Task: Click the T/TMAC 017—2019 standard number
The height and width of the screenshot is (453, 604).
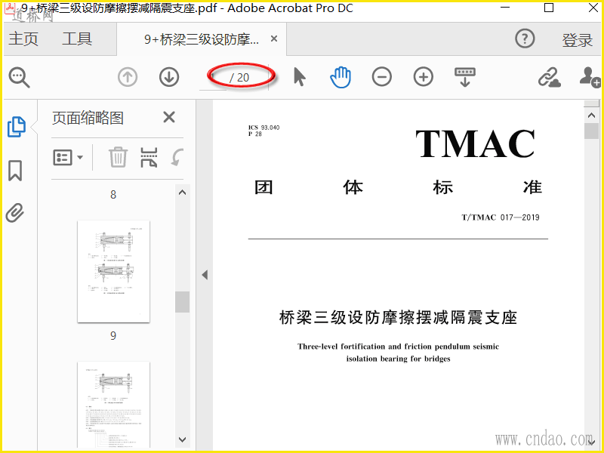Action: point(500,217)
